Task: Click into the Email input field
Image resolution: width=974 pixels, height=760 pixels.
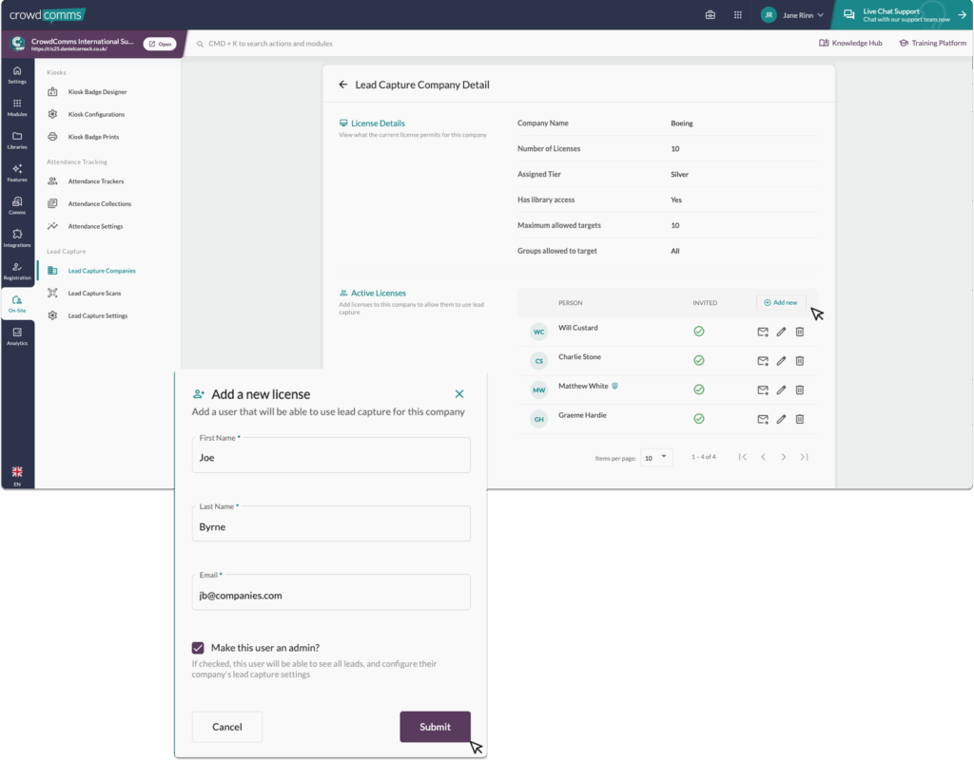Action: tap(331, 596)
